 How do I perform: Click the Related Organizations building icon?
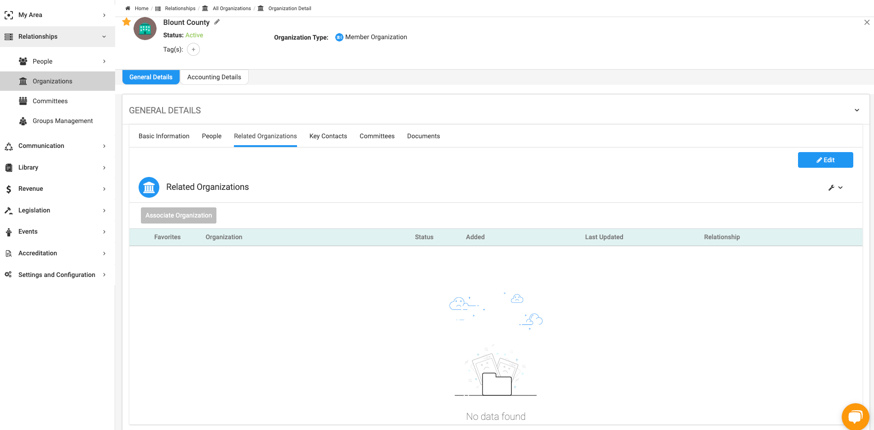[149, 187]
